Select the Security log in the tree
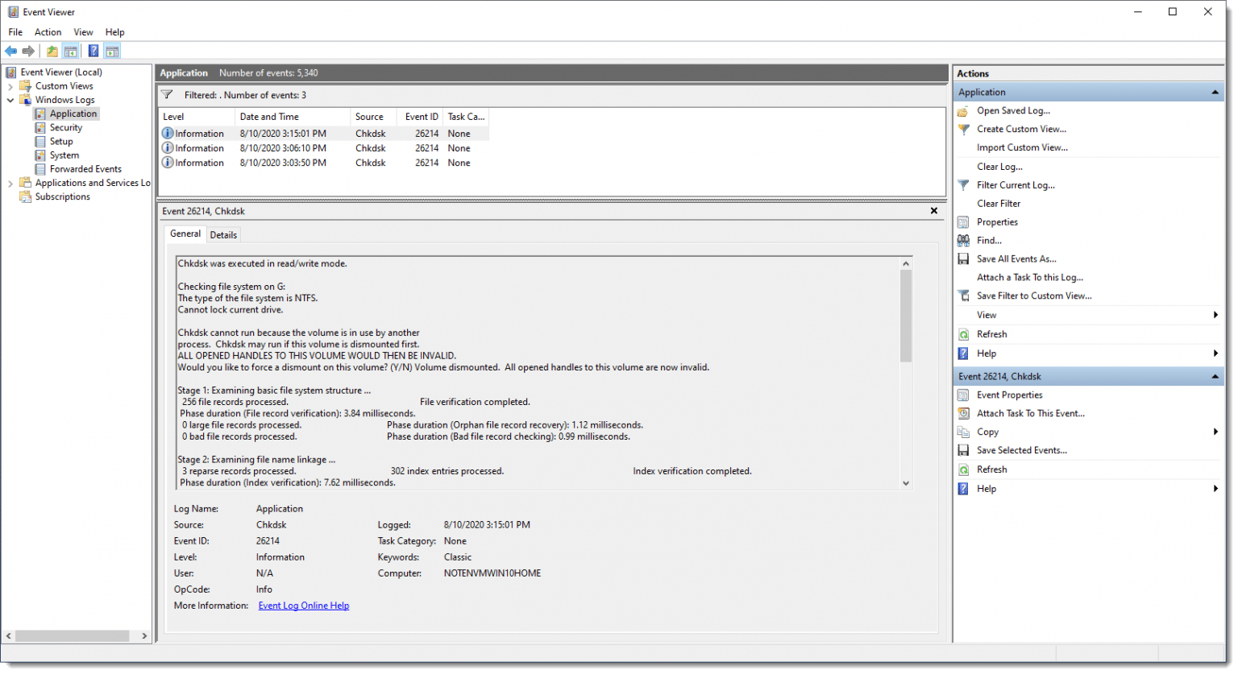Viewport: 1238px width, 674px height. (x=66, y=127)
